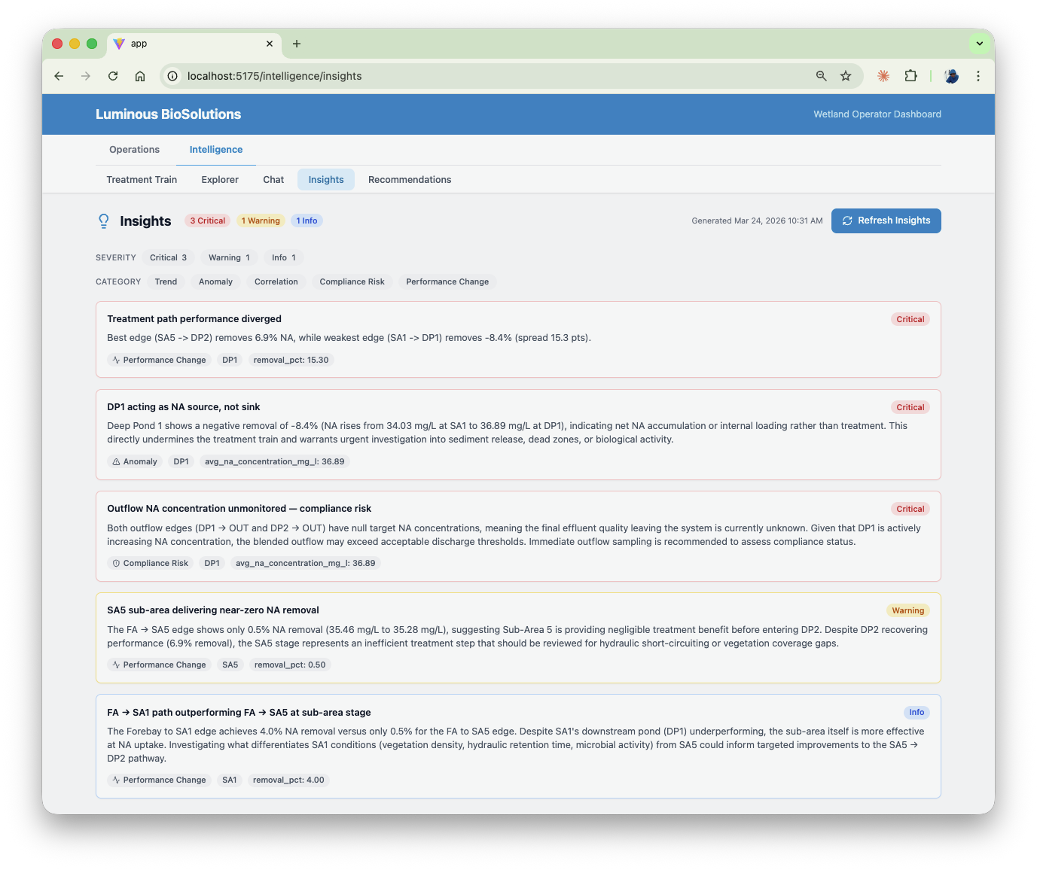Open the Chat sub-tab

(x=273, y=180)
